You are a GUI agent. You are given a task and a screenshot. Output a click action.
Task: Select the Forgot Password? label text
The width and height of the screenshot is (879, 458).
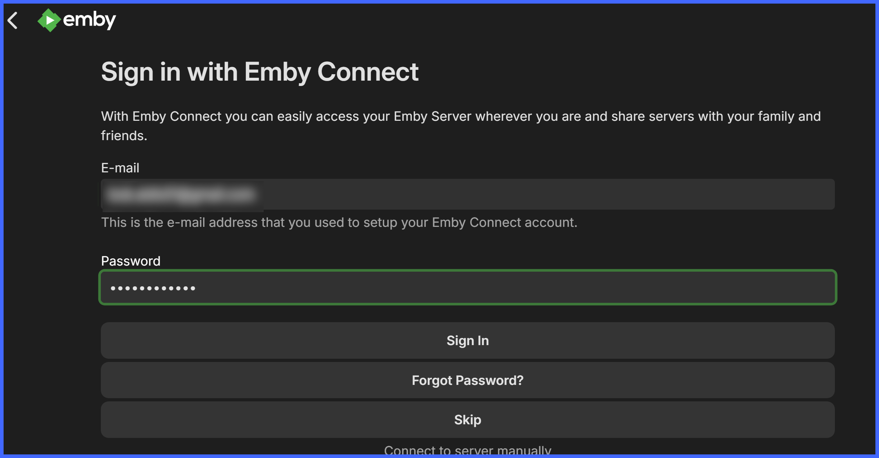pyautogui.click(x=467, y=380)
